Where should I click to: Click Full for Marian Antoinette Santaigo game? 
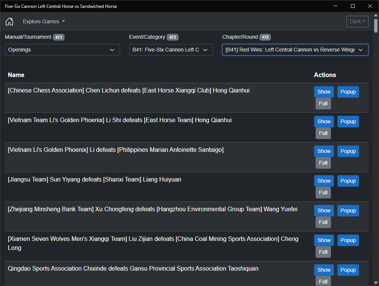(x=323, y=163)
